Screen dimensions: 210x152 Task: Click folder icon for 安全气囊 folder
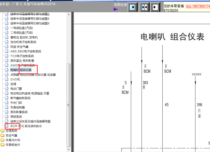2,135
